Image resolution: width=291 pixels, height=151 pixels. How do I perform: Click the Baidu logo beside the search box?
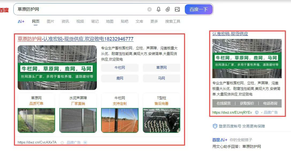click(4, 10)
